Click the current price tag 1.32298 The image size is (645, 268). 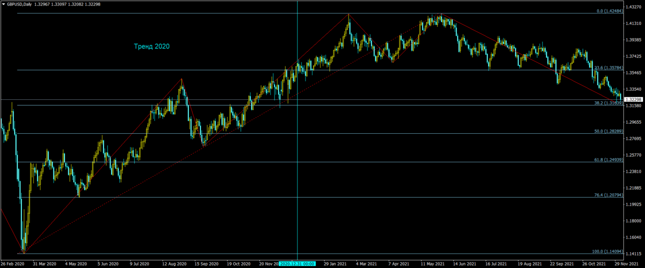(x=633, y=99)
